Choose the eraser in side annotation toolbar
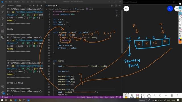182x102 pixels. (x=180, y=19)
